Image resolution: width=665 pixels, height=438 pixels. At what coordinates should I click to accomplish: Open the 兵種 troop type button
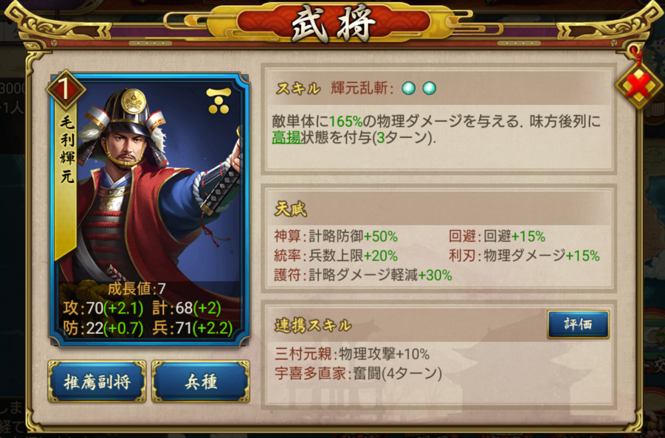tap(200, 382)
